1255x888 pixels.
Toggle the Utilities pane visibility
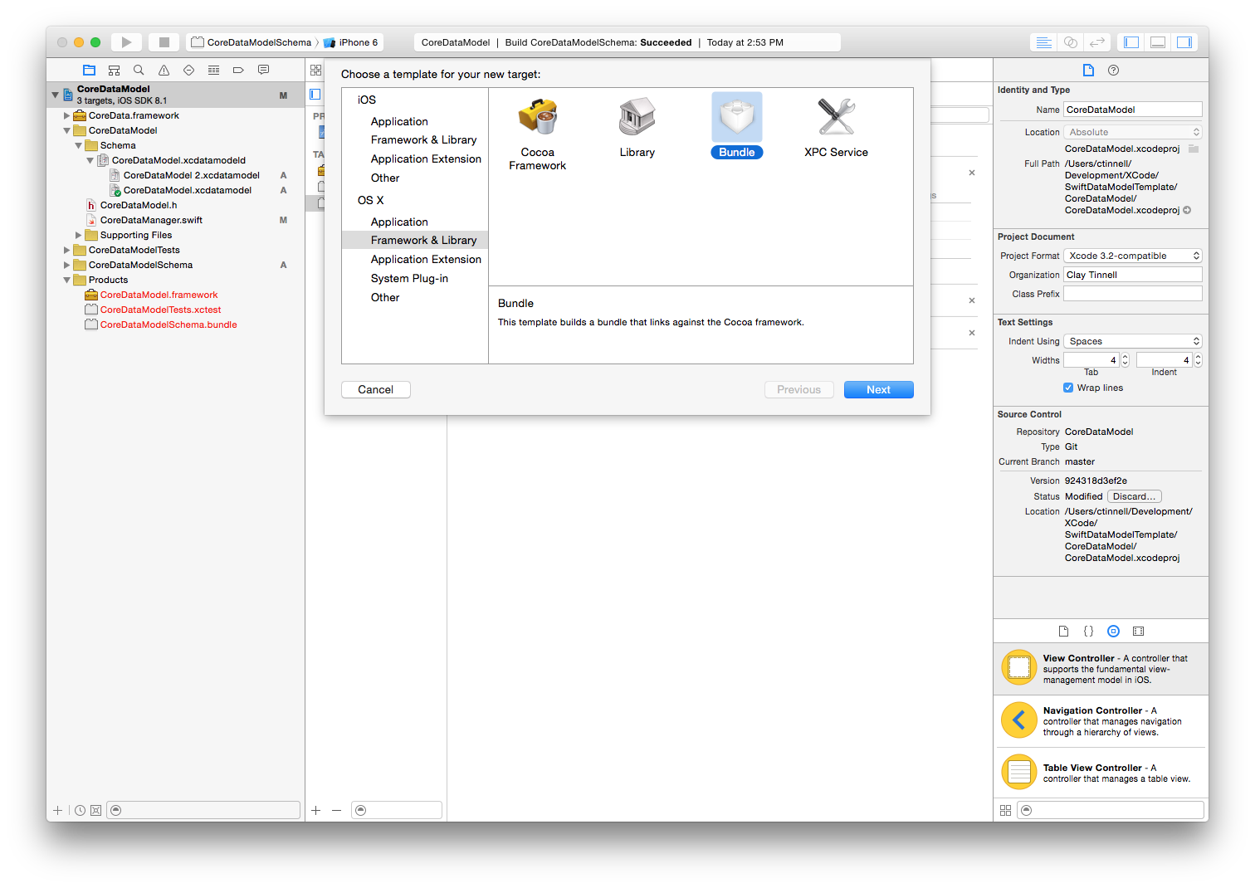click(x=1184, y=42)
